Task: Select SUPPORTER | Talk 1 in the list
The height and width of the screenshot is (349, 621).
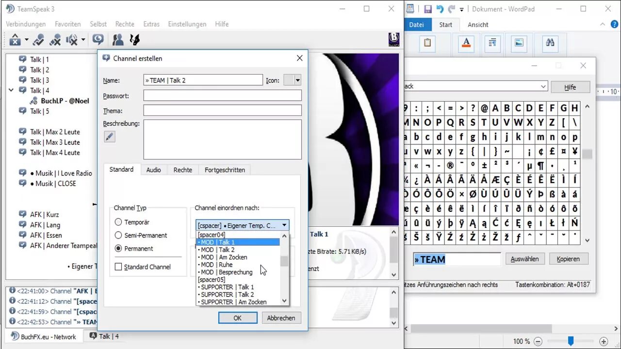Action: (238, 287)
